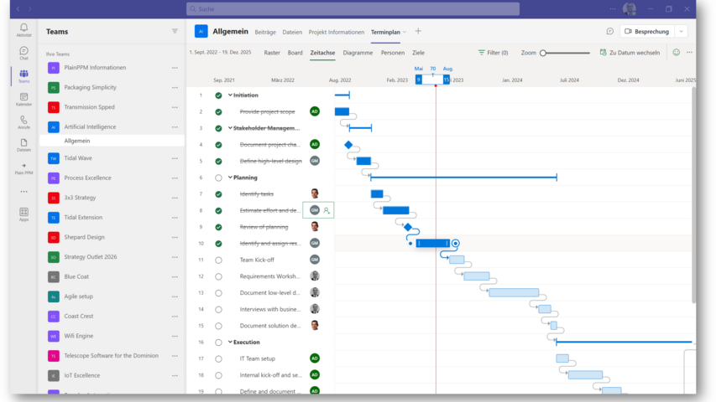Open the Kalender icon
The image size is (716, 402).
24,99
